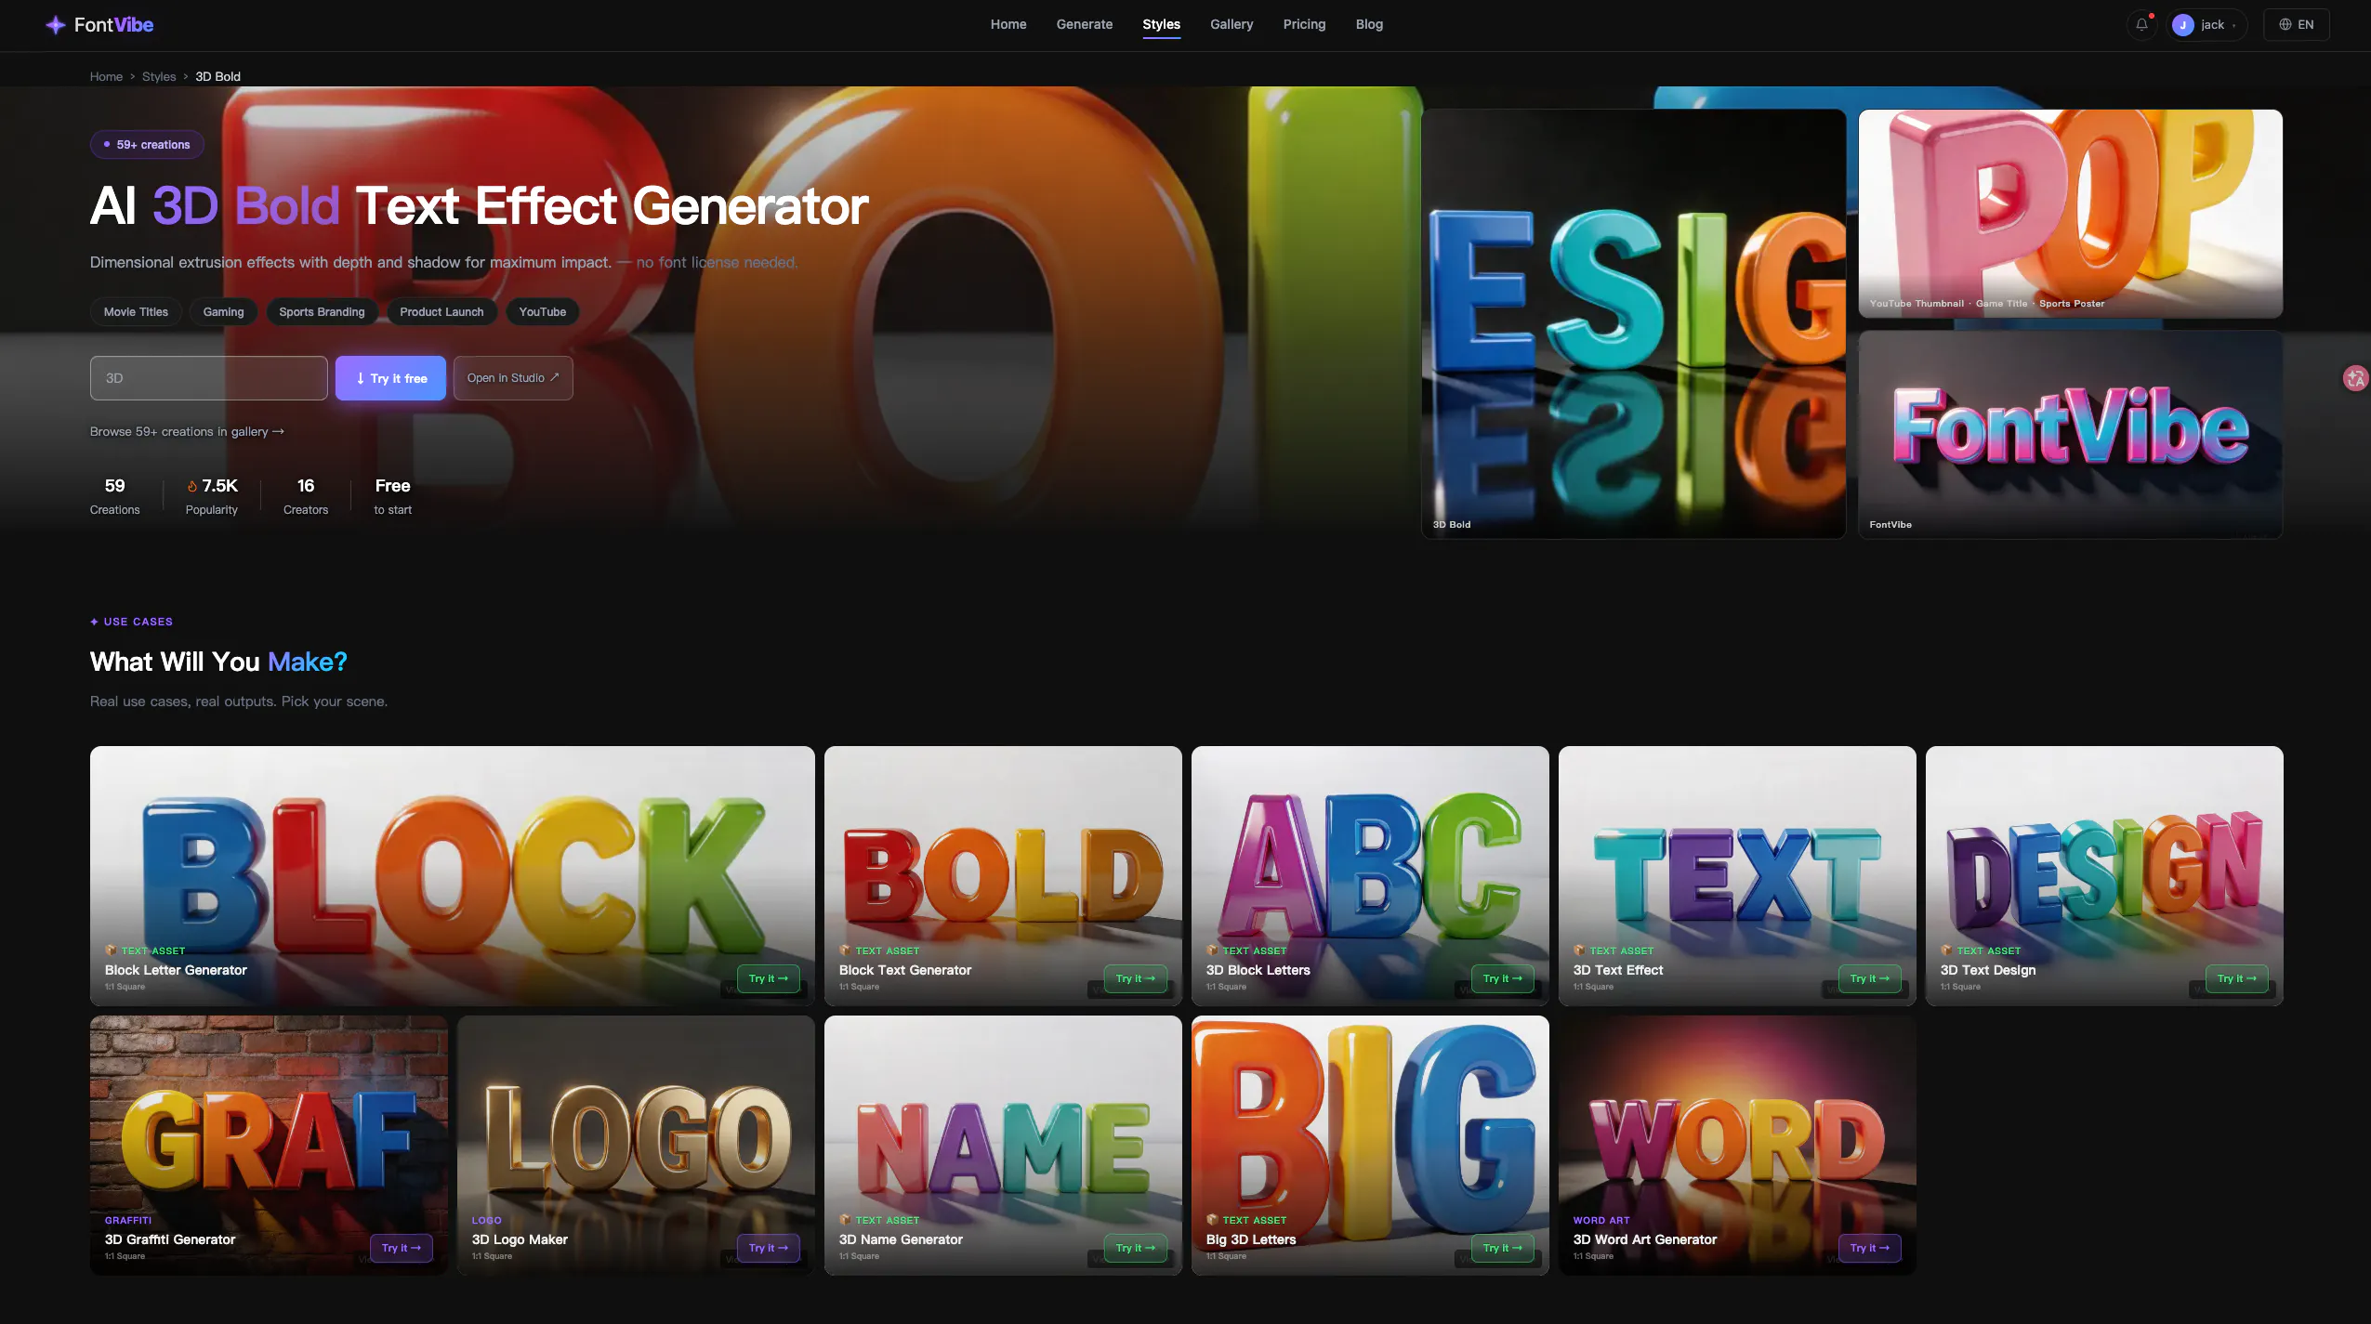This screenshot has width=2371, height=1324.
Task: Click Try it on 3D Logo Maker
Action: pos(768,1248)
